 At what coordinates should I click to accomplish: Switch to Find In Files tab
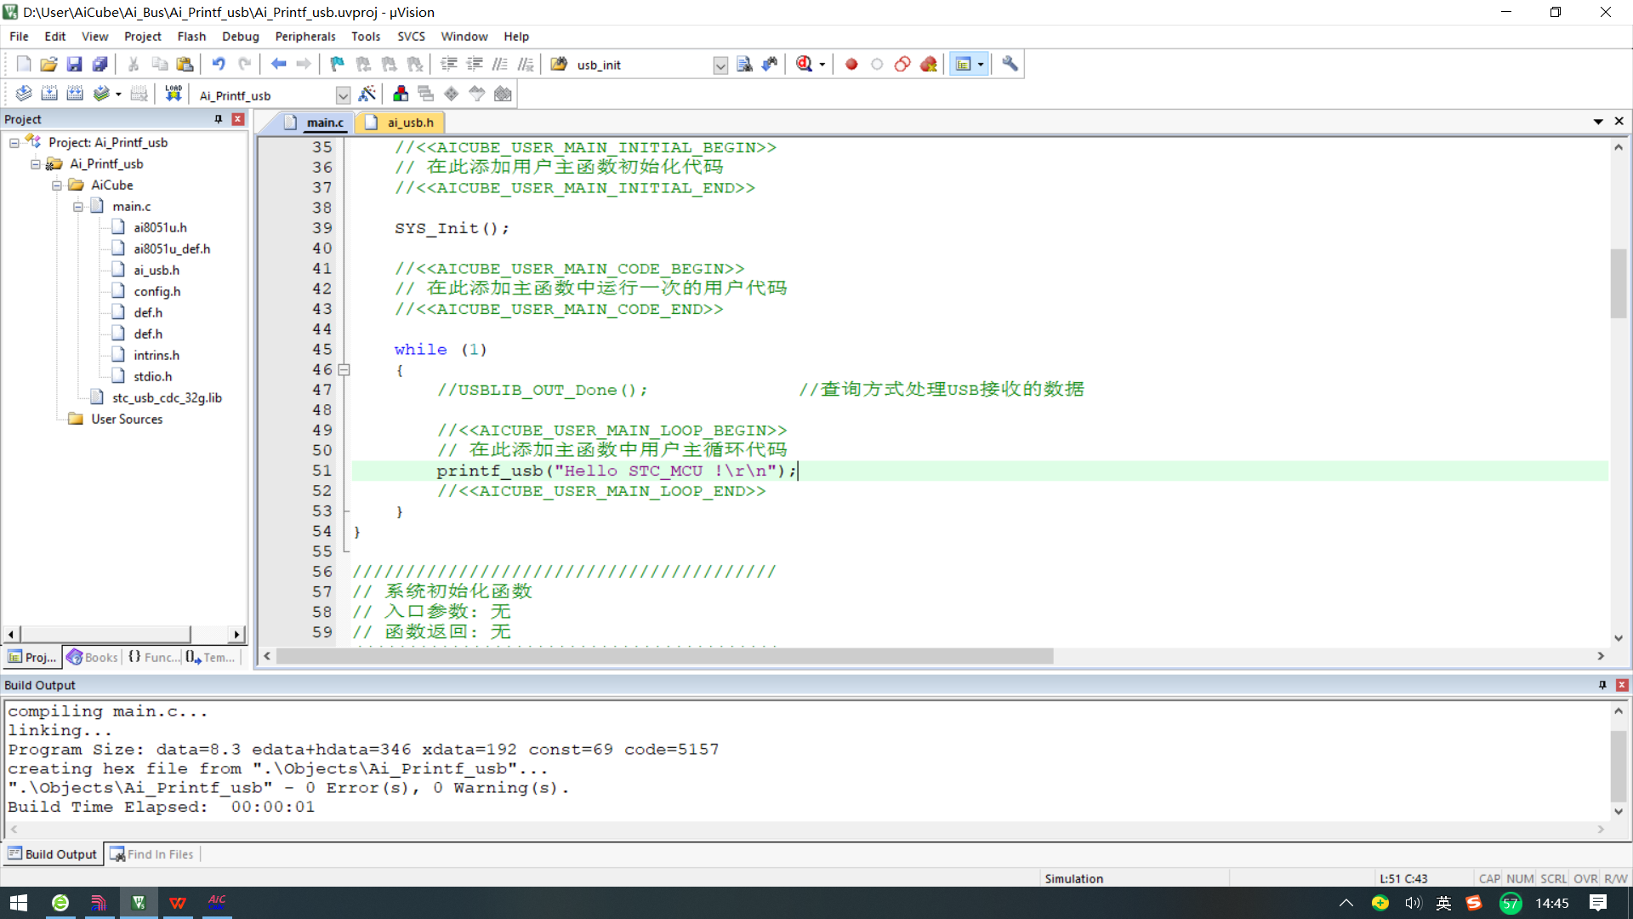[x=152, y=854]
